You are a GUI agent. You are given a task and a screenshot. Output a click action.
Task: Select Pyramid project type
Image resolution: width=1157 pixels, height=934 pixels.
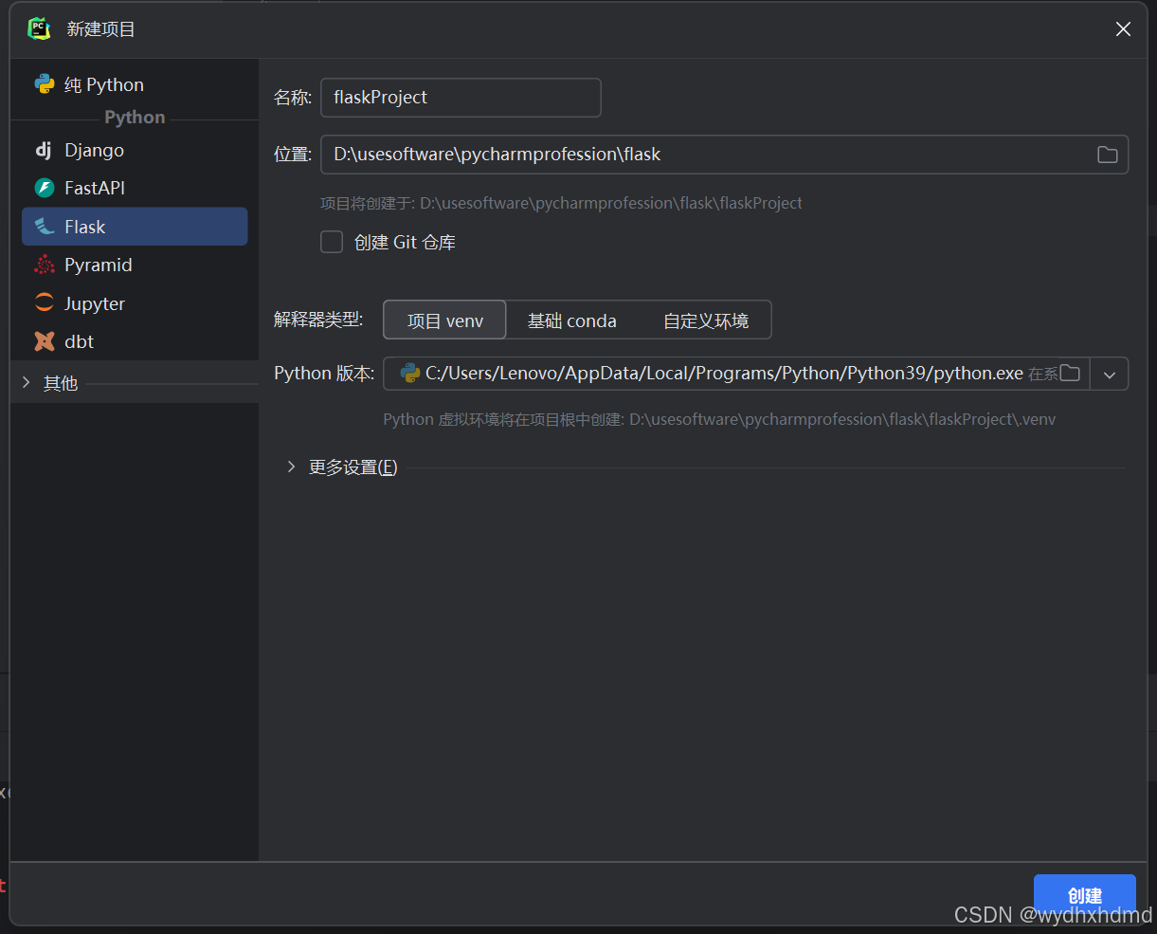click(135, 265)
